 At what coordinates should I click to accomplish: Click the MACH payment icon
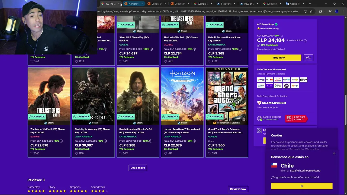[269, 86]
